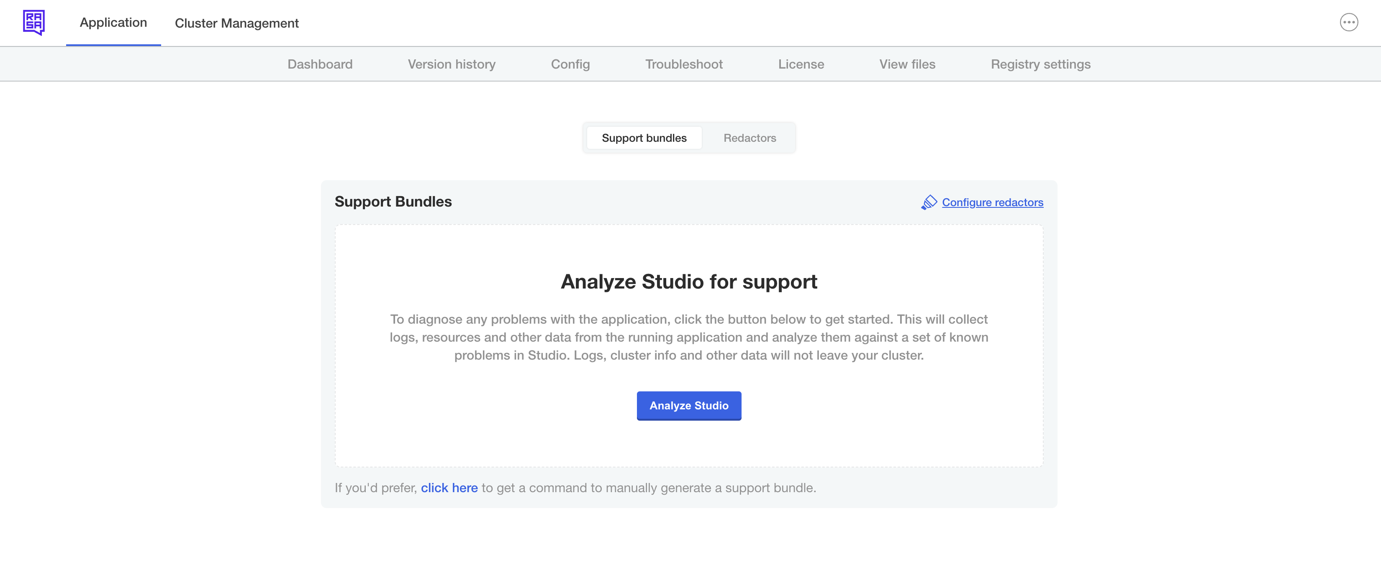This screenshot has height=567, width=1381.
Task: Go to View files
Action: point(907,64)
